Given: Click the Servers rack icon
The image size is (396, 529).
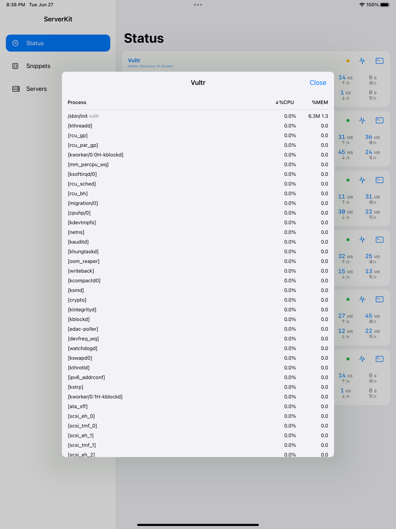Looking at the screenshot, I should (x=16, y=89).
